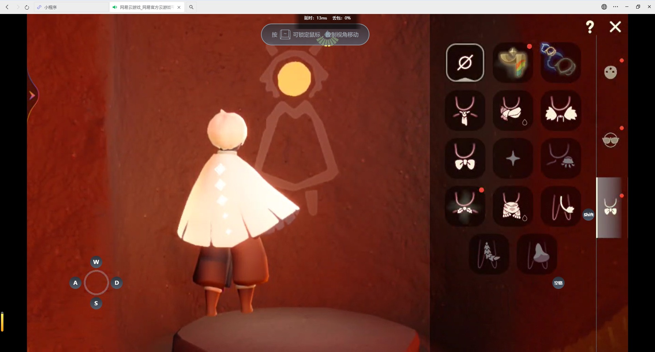Open the sunglasses face accessory category
The width and height of the screenshot is (655, 352).
(x=611, y=140)
